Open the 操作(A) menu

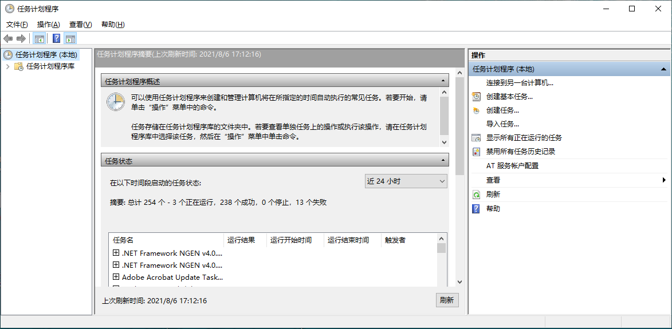(x=48, y=25)
